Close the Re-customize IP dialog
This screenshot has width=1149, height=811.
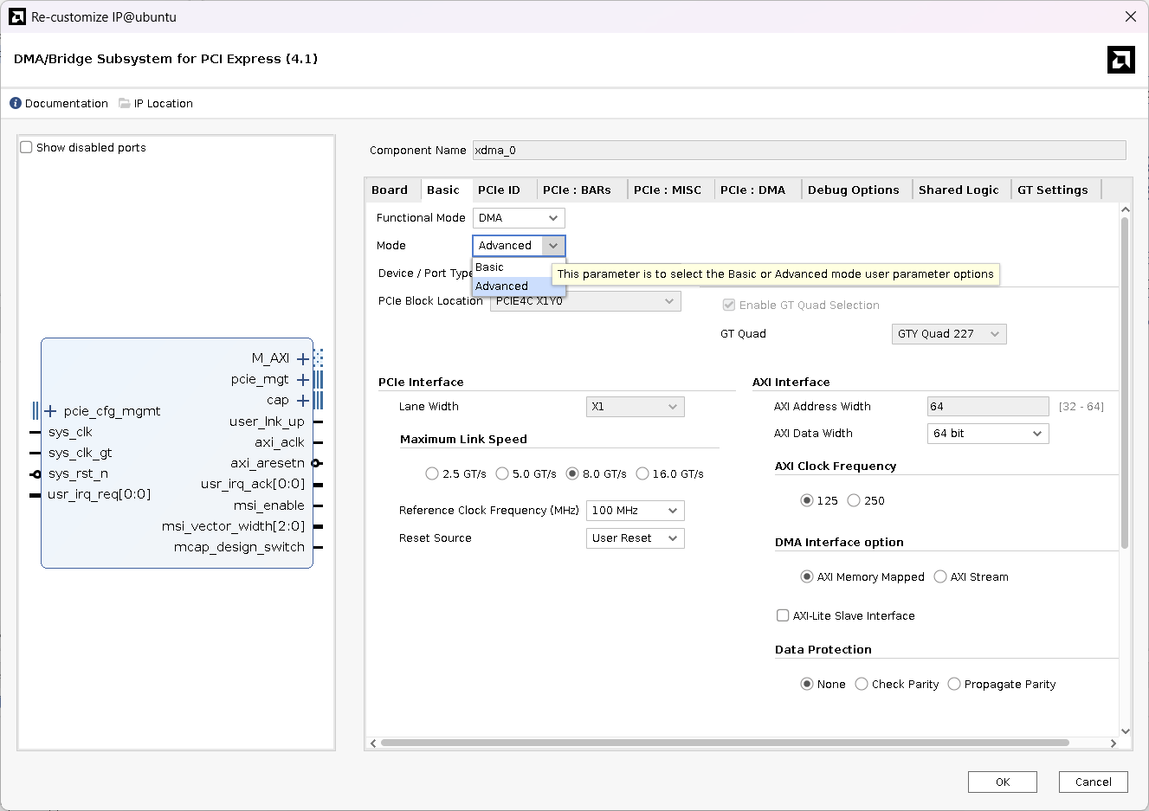pyautogui.click(x=1130, y=16)
